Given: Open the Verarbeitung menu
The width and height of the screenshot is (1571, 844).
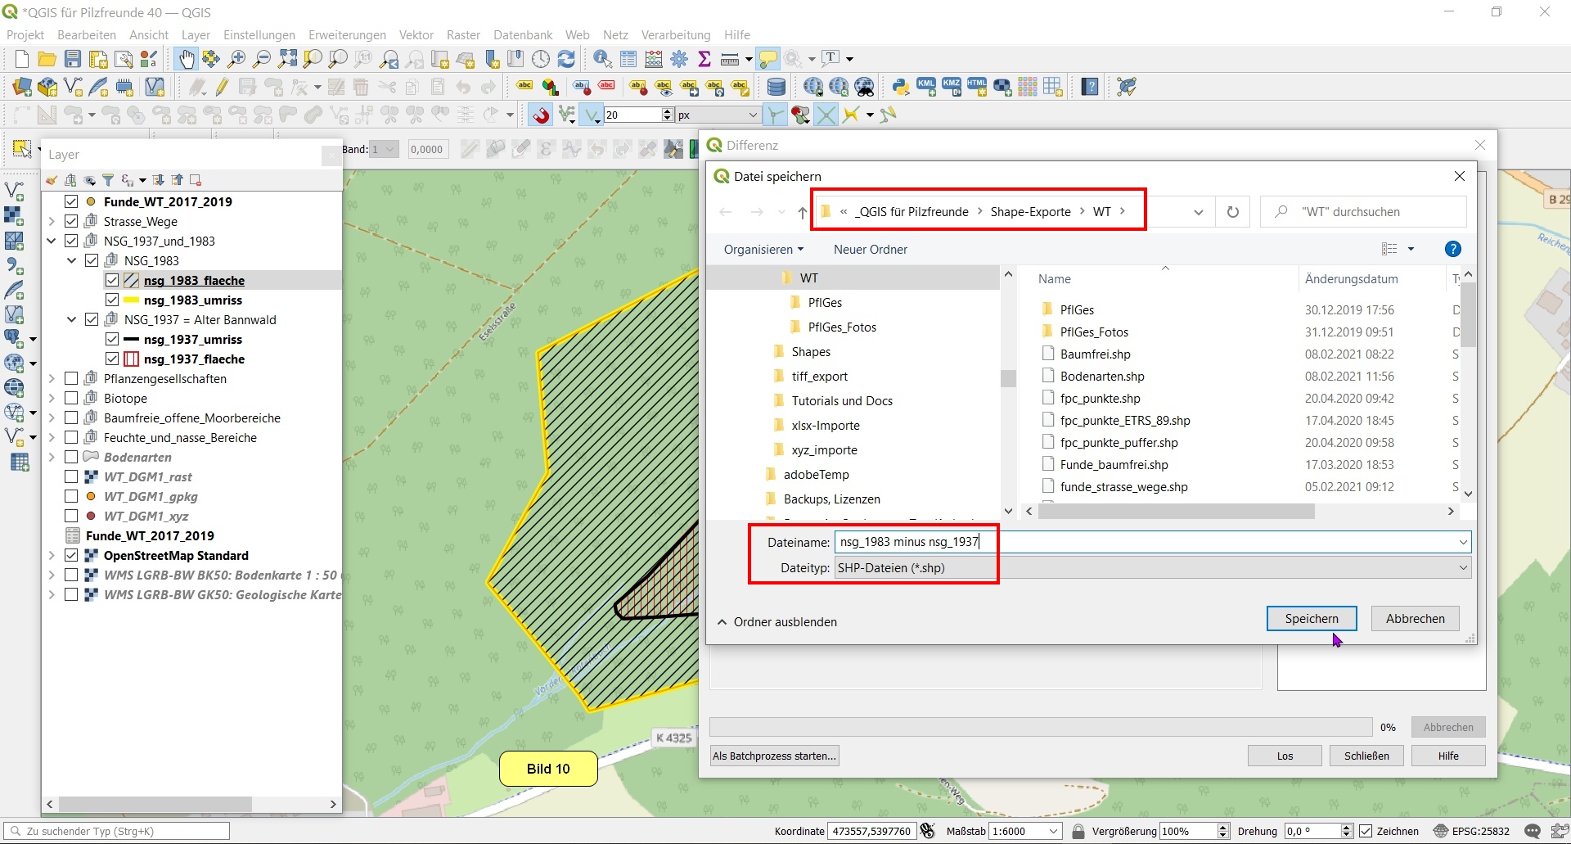Looking at the screenshot, I should [x=675, y=35].
